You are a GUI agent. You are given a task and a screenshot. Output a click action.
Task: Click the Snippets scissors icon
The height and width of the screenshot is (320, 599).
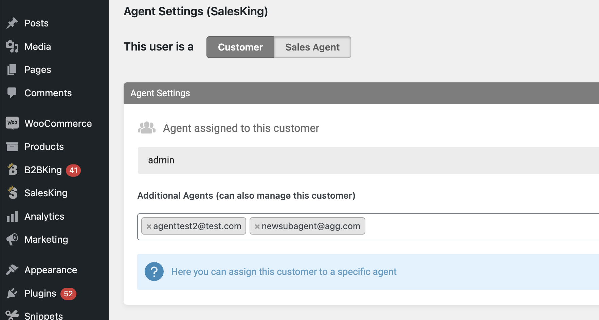(x=12, y=315)
